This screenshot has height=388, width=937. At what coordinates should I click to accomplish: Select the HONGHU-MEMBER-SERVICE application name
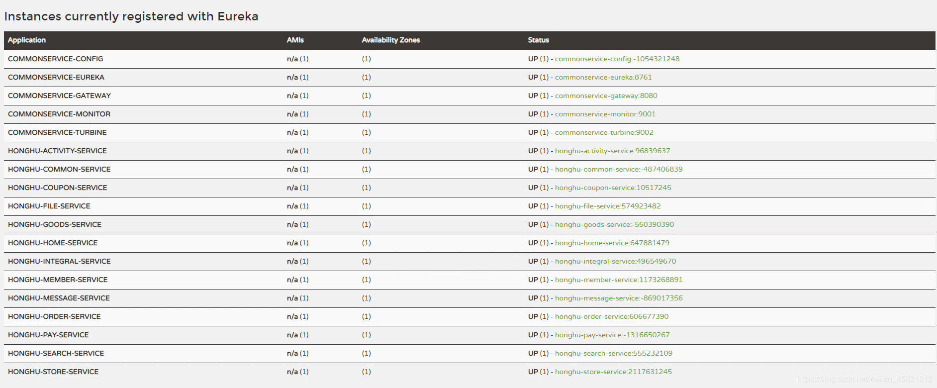pyautogui.click(x=58, y=280)
